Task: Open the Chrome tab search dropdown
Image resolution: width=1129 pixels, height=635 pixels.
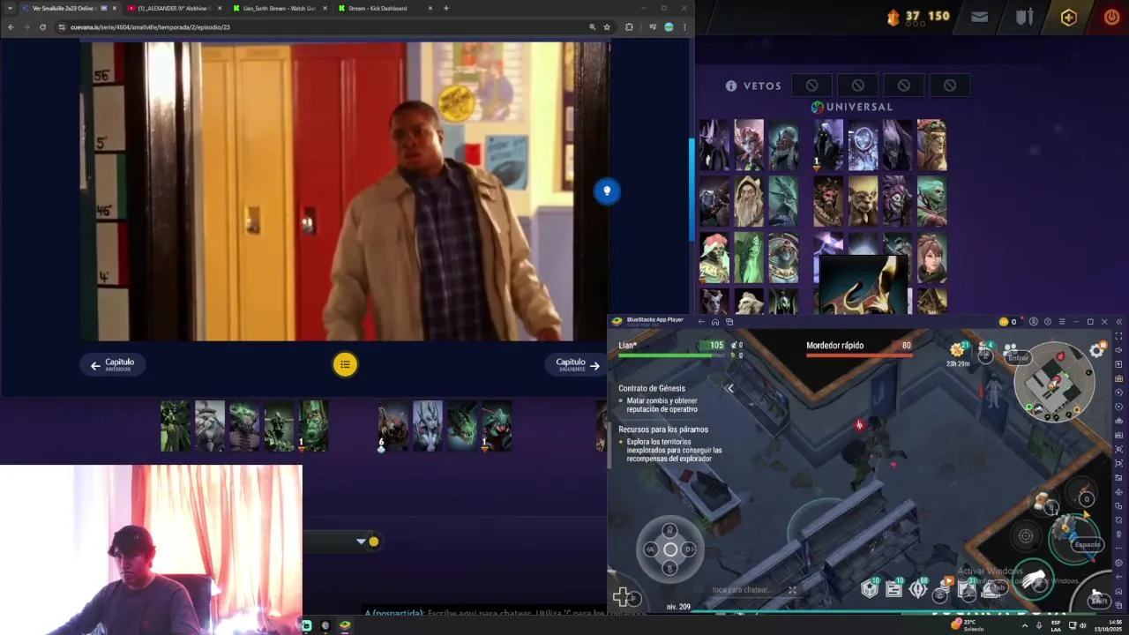Action: point(10,8)
